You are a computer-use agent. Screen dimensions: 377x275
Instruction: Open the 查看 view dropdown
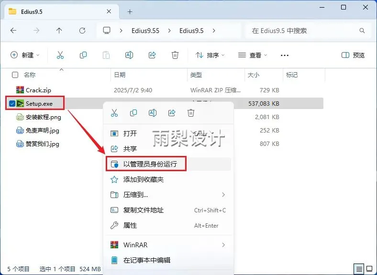(x=253, y=55)
